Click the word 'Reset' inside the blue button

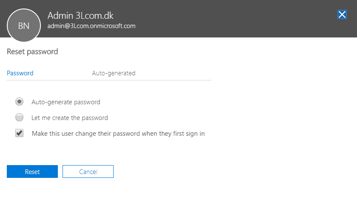(32, 172)
